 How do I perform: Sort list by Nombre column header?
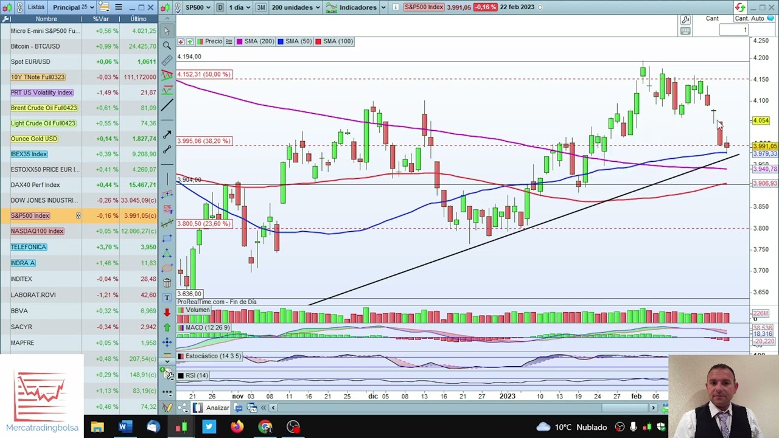click(x=46, y=19)
